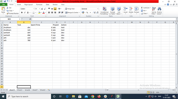This screenshot has height=99, width=178.
Task: Click the Format Painter brush icon
Action: 7,13
